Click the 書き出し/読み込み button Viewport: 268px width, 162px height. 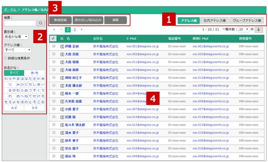click(88, 20)
